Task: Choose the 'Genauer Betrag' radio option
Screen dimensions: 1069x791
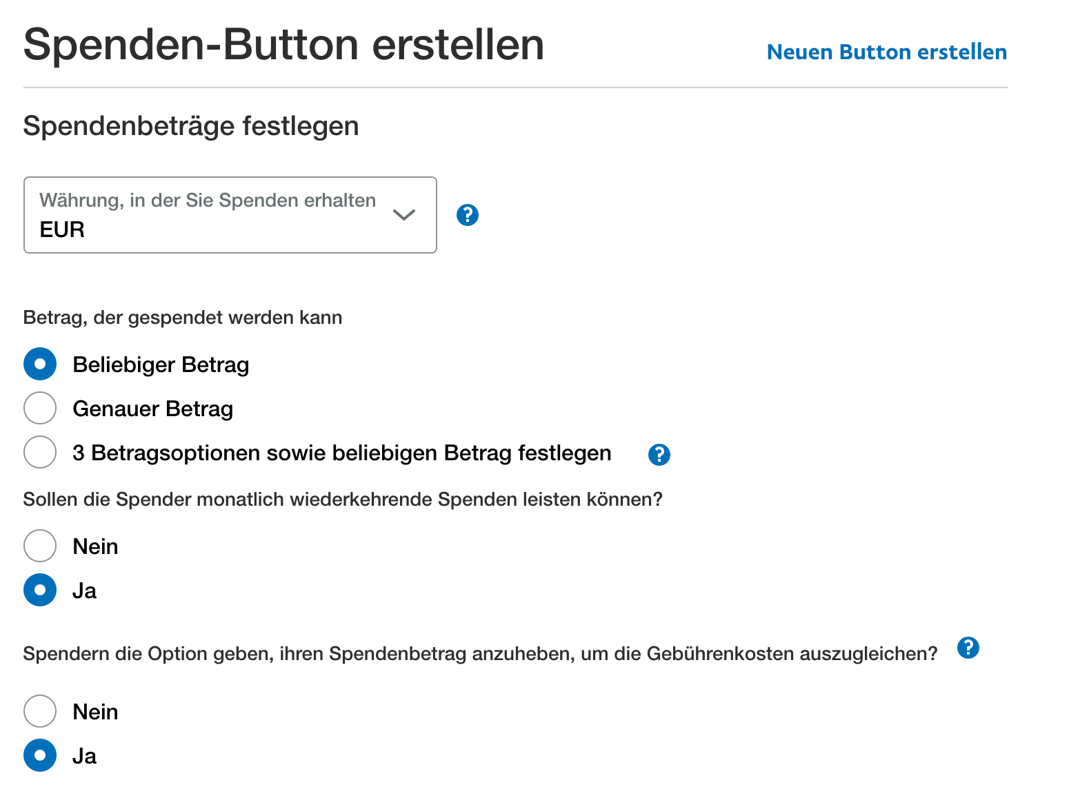Action: point(40,409)
